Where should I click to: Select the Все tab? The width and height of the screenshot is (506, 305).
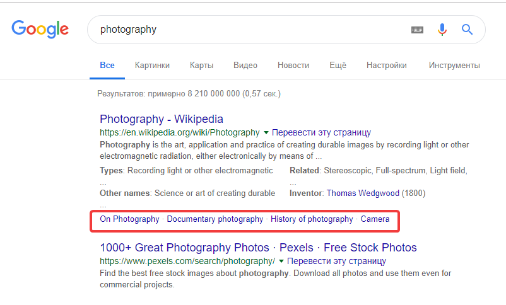pyautogui.click(x=107, y=66)
